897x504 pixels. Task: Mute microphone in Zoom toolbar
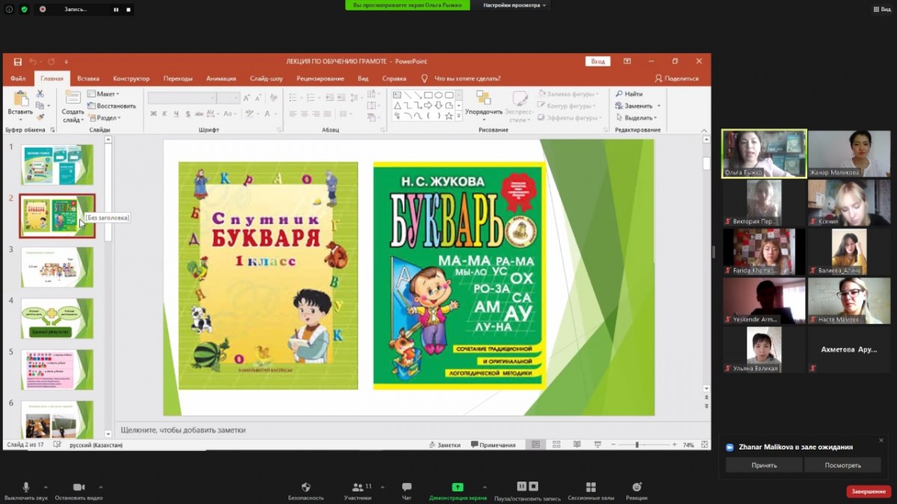pos(26,488)
